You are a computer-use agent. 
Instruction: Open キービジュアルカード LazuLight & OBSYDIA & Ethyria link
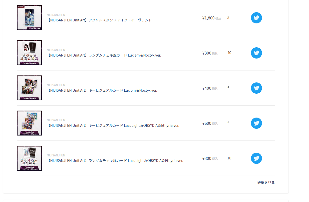tap(113, 126)
